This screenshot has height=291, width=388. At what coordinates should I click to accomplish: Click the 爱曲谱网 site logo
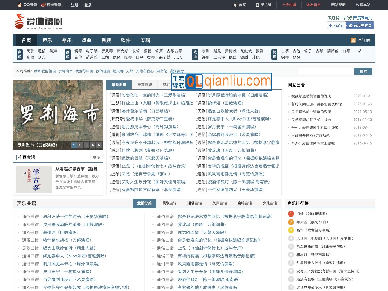pos(38,21)
